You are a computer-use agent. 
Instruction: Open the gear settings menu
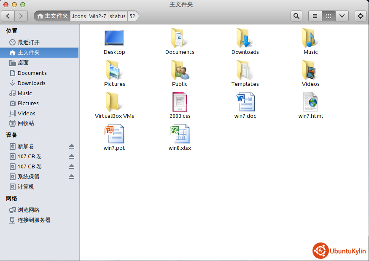360,16
